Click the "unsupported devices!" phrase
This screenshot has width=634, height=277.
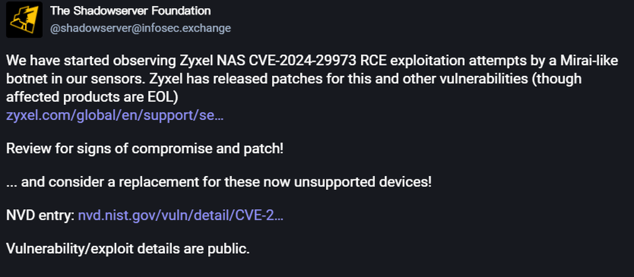tap(363, 183)
